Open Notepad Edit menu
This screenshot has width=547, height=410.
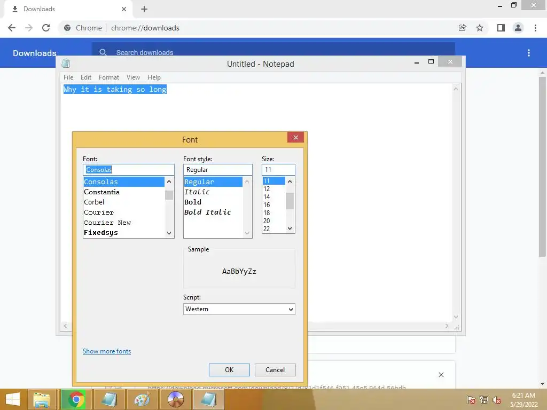coord(86,77)
